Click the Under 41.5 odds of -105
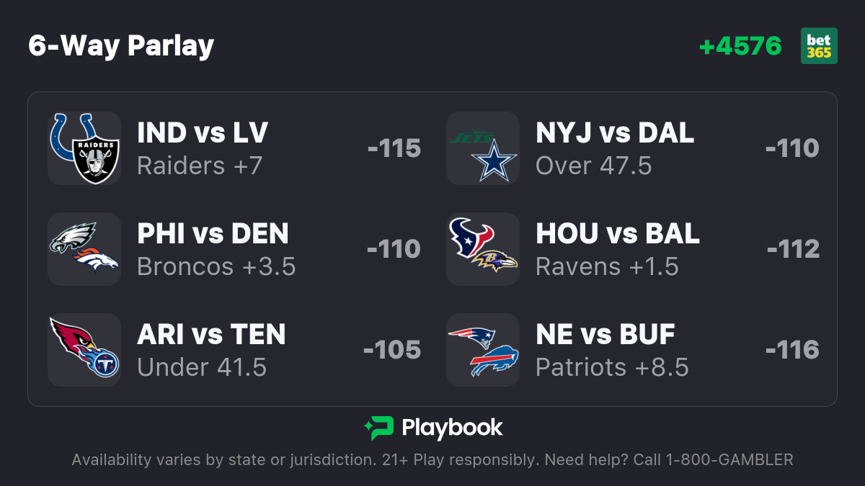 pos(392,350)
